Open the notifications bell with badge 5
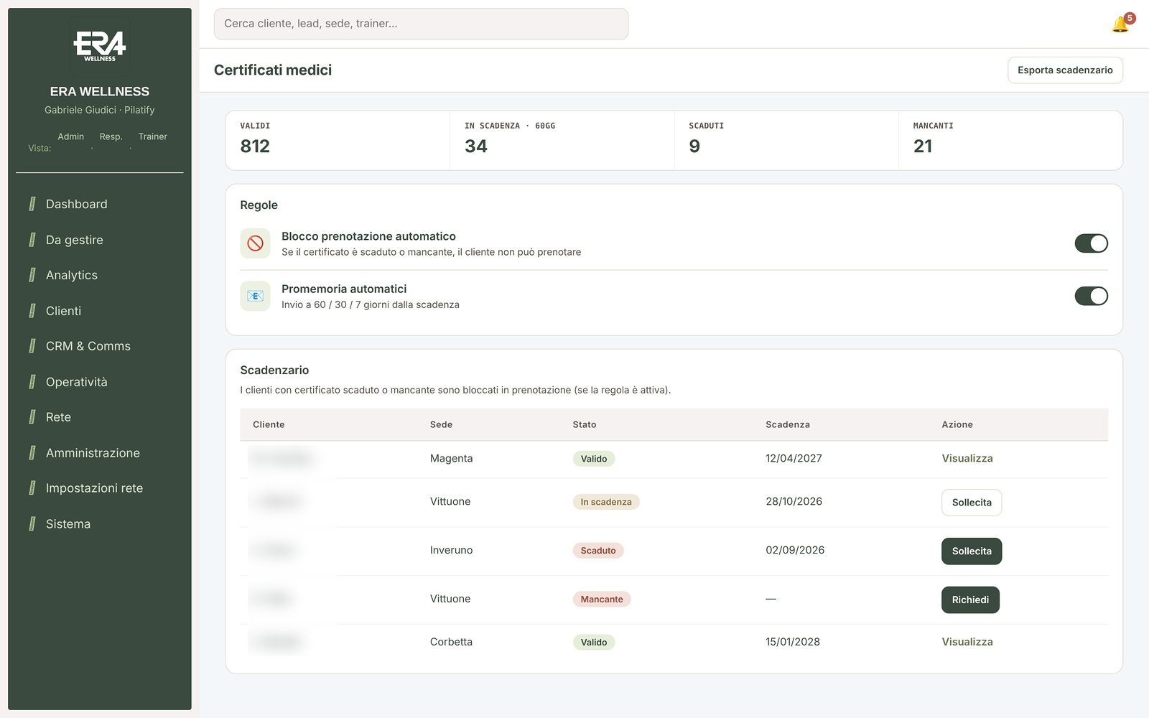Viewport: 1149px width, 718px height. click(x=1122, y=24)
